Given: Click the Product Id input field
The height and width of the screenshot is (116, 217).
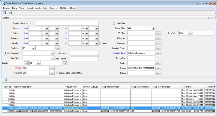Looking at the screenshot, I should [141, 58].
